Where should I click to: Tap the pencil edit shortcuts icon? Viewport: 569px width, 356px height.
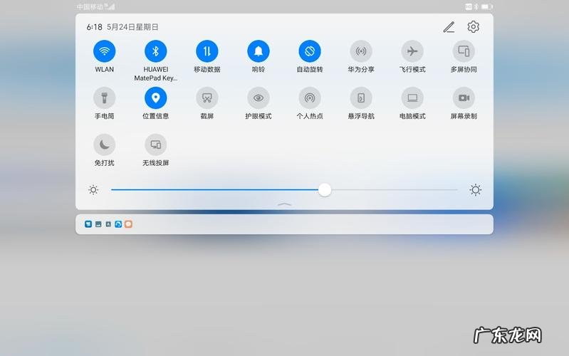pyautogui.click(x=449, y=27)
